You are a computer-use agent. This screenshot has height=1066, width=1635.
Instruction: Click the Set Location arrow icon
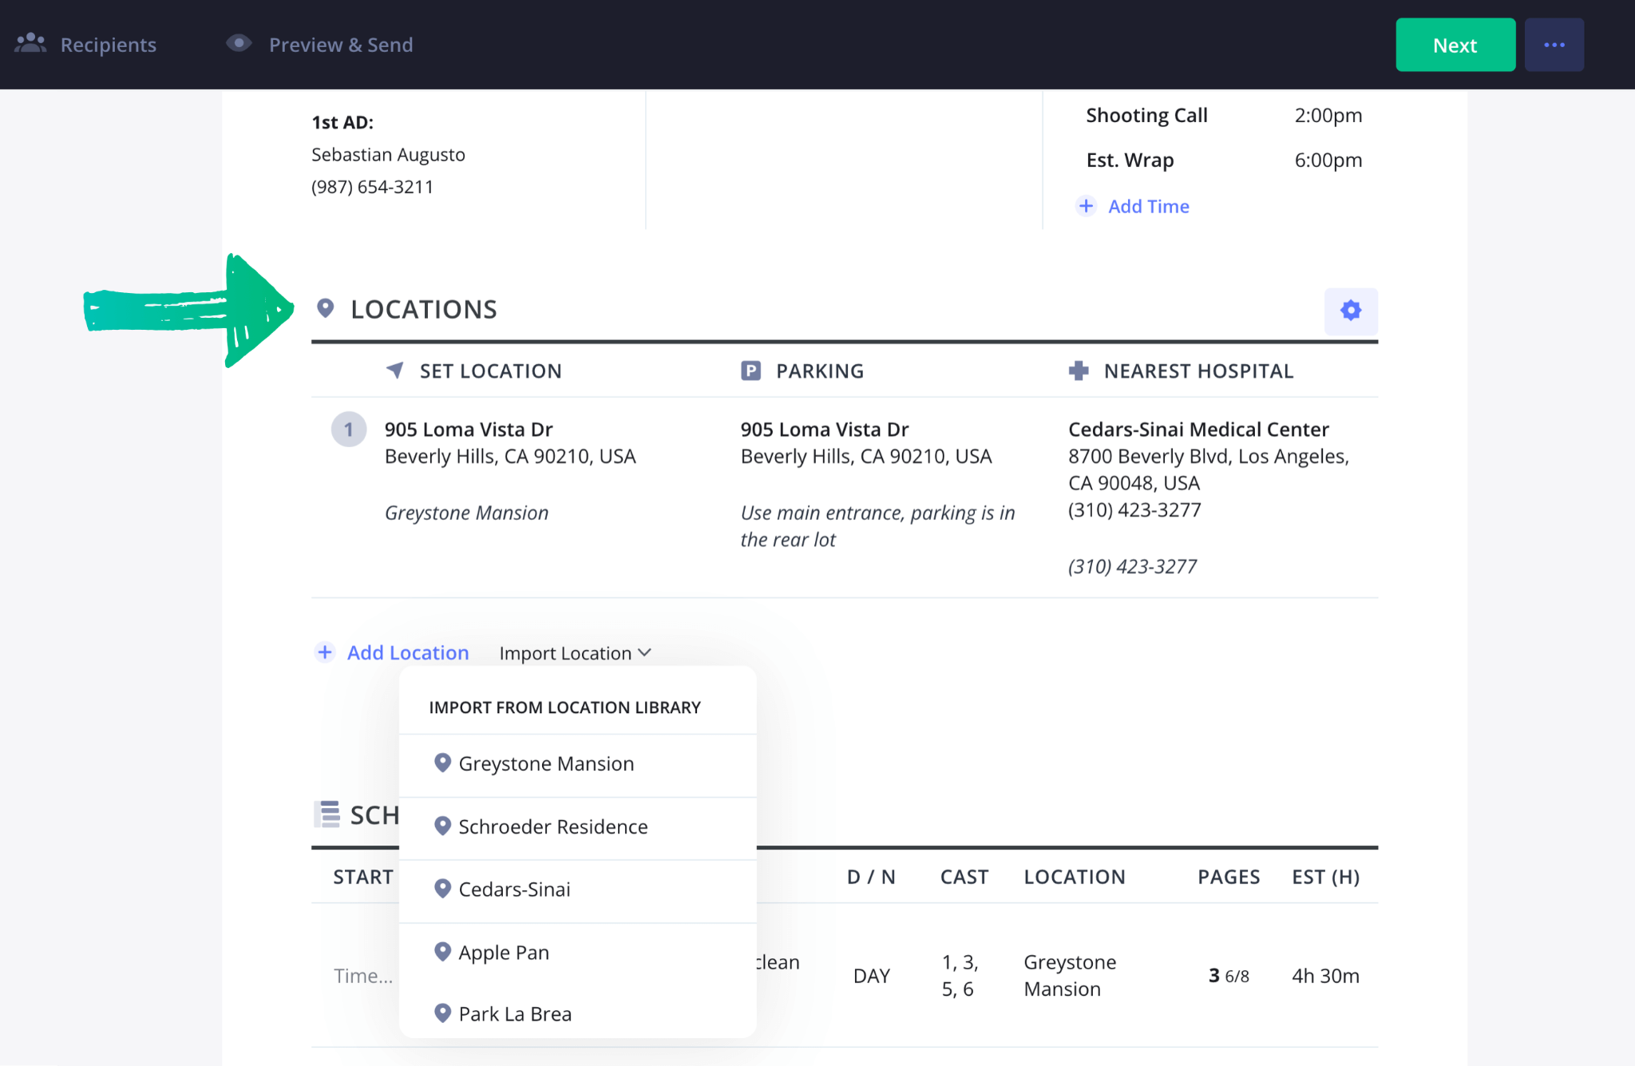click(x=394, y=371)
